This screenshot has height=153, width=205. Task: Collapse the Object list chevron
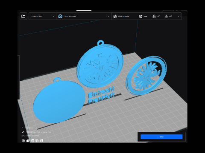click(x=22, y=128)
